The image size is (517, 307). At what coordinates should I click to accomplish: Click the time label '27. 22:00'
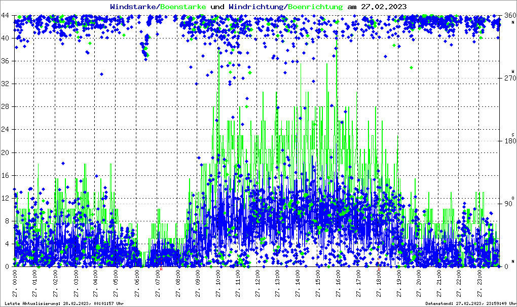[x=459, y=284]
